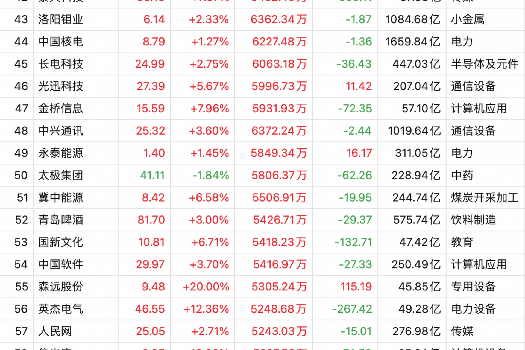Click change value +7.96%

[x=210, y=109]
